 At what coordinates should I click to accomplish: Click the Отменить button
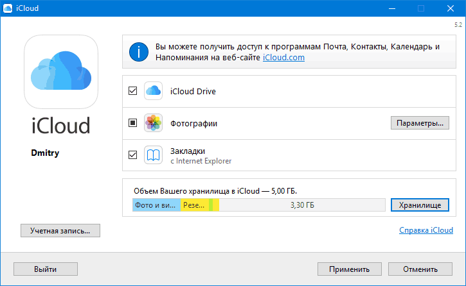[421, 269]
